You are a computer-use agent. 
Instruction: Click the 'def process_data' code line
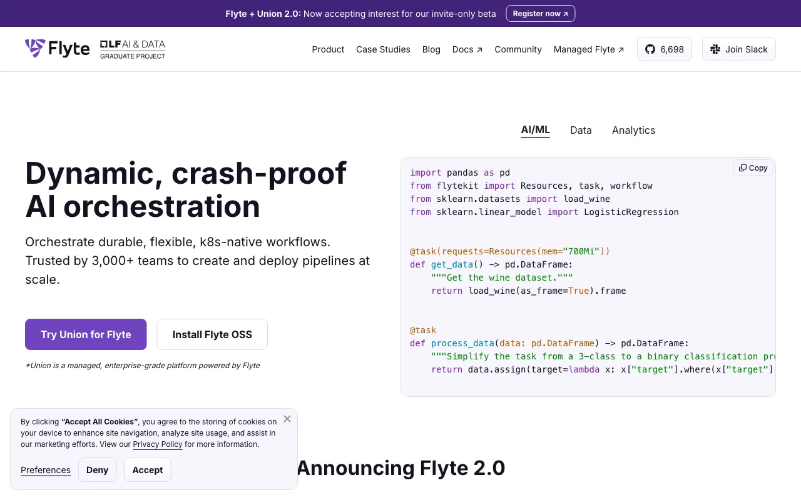coord(549,343)
